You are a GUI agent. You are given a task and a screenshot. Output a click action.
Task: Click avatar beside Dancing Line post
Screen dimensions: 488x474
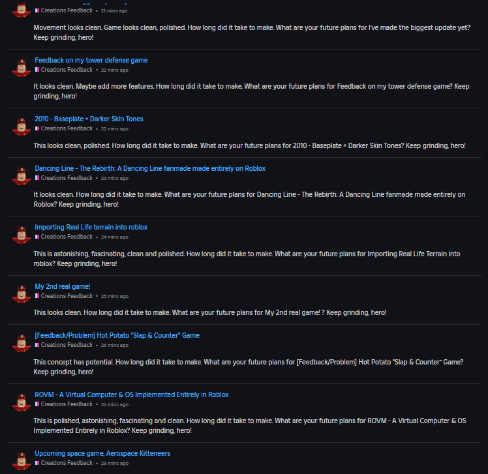[22, 174]
